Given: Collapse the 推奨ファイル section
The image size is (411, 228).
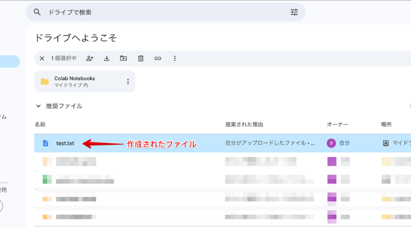Looking at the screenshot, I should pos(38,106).
